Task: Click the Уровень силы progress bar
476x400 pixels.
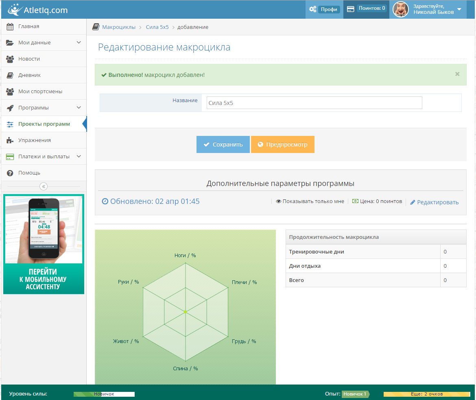Action: tap(104, 394)
